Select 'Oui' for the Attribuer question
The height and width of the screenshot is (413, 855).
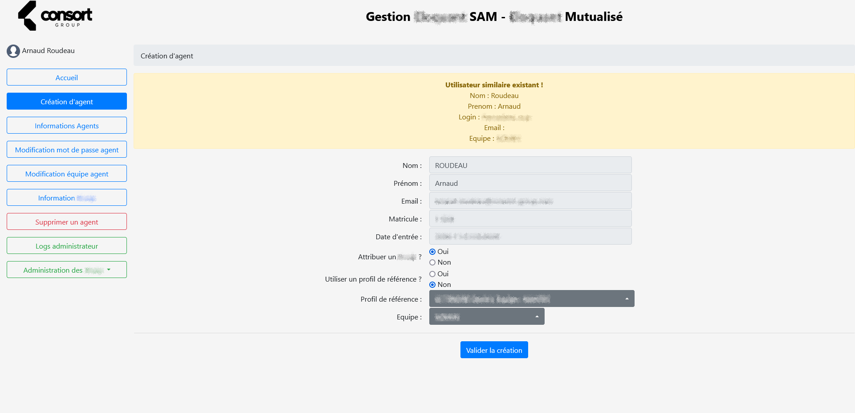[x=432, y=252]
